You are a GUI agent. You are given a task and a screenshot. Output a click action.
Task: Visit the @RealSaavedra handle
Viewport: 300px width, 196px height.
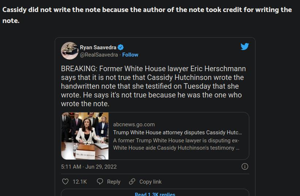tap(99, 55)
